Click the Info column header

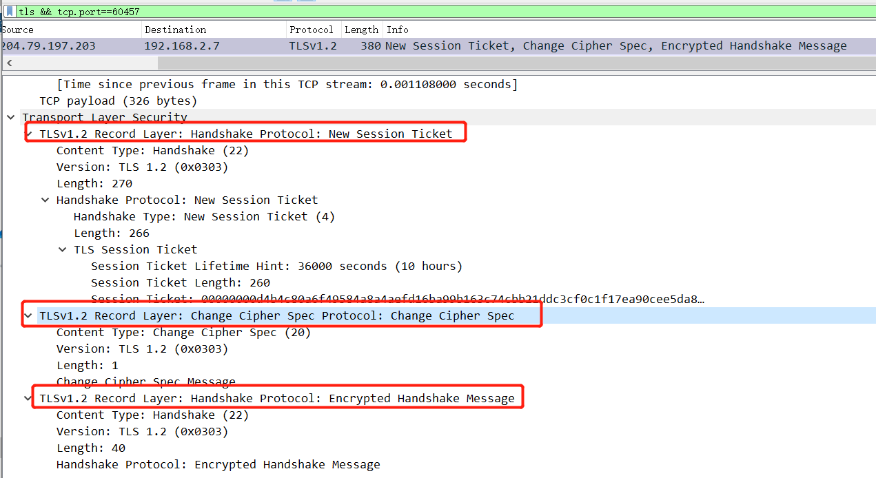398,30
